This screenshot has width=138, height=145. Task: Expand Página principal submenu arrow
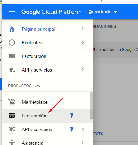[83, 29]
